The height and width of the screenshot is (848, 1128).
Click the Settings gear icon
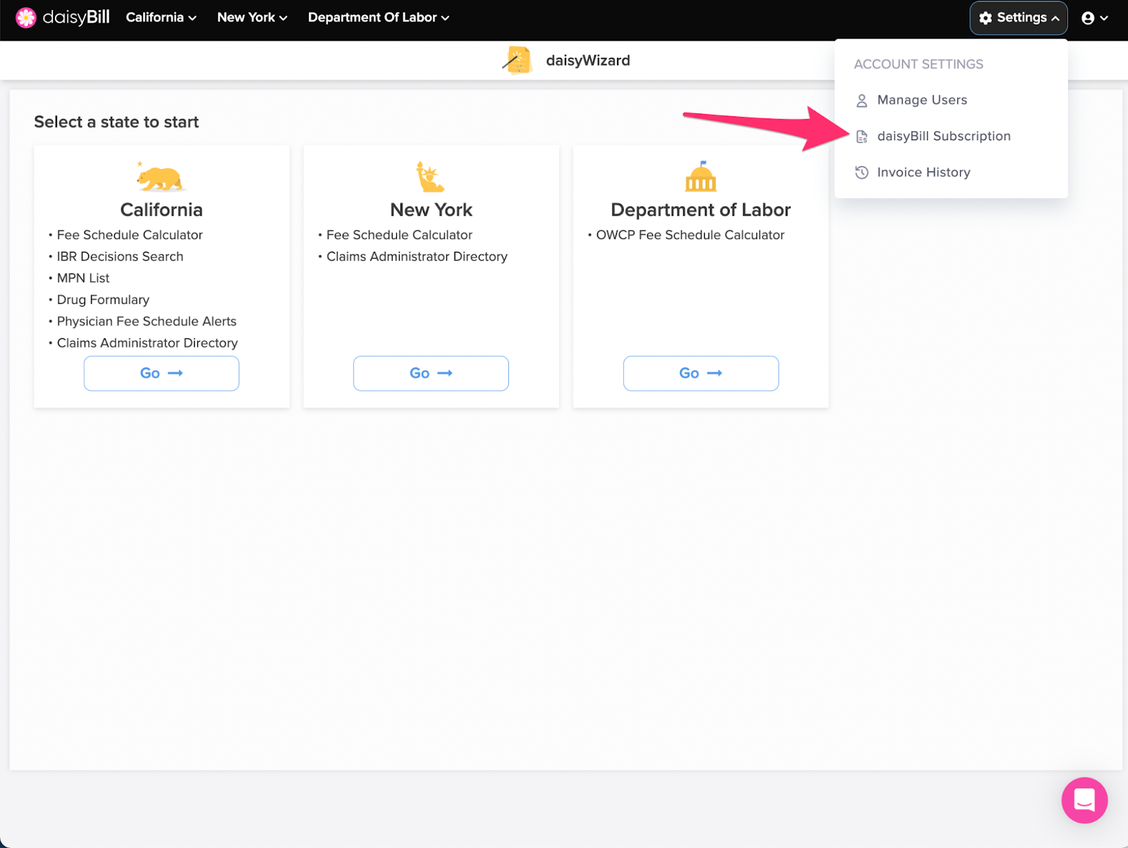tap(986, 18)
